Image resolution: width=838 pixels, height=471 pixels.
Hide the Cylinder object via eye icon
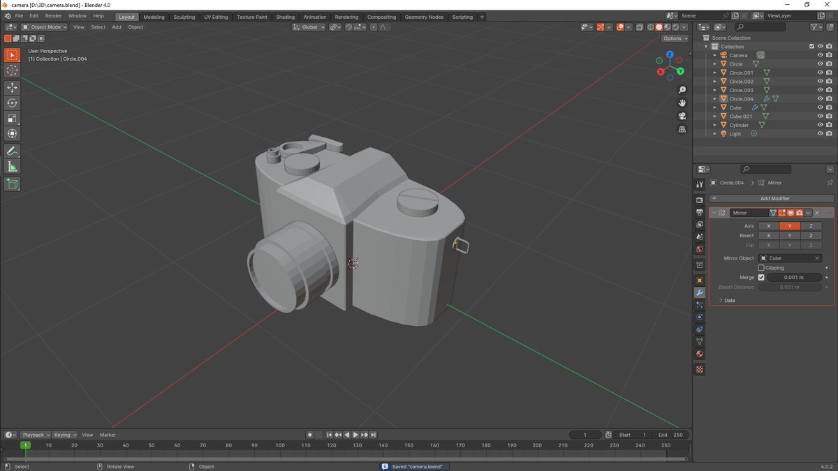click(821, 125)
